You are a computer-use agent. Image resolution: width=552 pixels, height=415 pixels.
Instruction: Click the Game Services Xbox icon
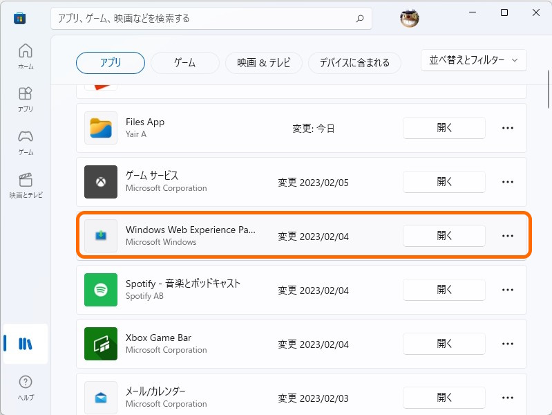tap(101, 182)
